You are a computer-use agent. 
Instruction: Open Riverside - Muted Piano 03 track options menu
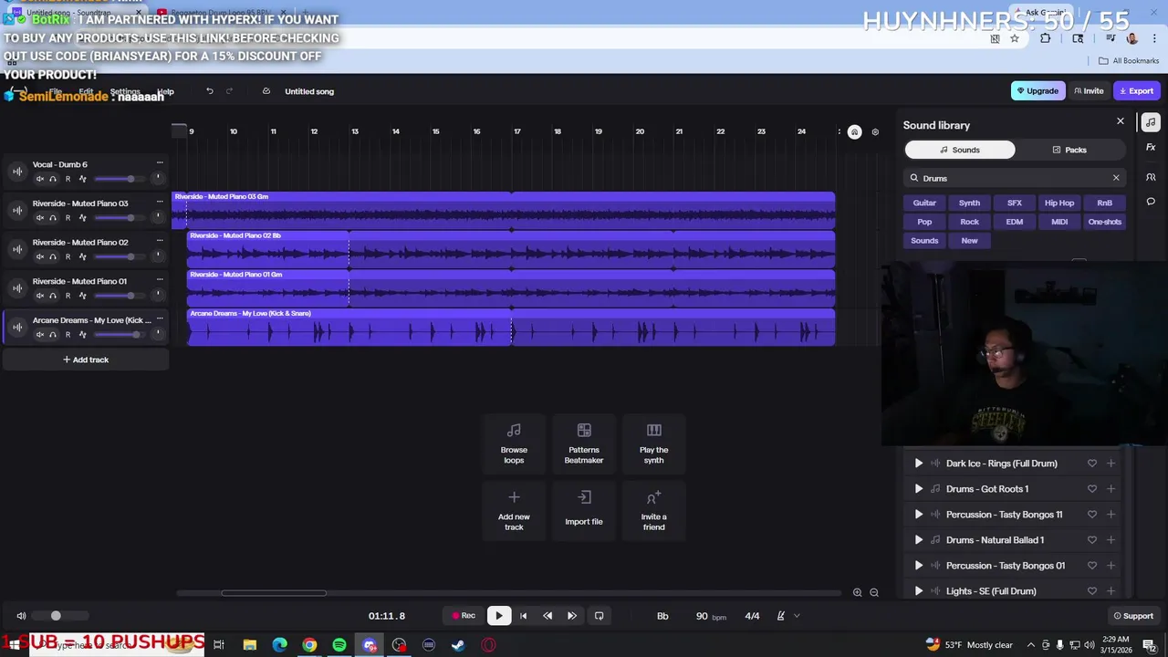(x=160, y=203)
